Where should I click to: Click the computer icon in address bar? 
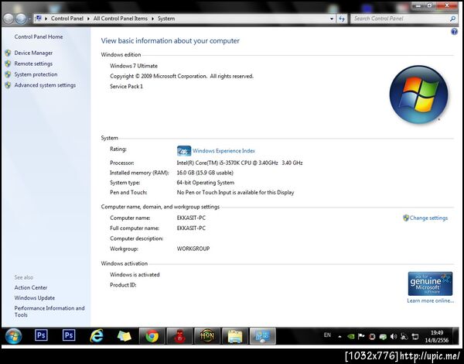[x=38, y=19]
